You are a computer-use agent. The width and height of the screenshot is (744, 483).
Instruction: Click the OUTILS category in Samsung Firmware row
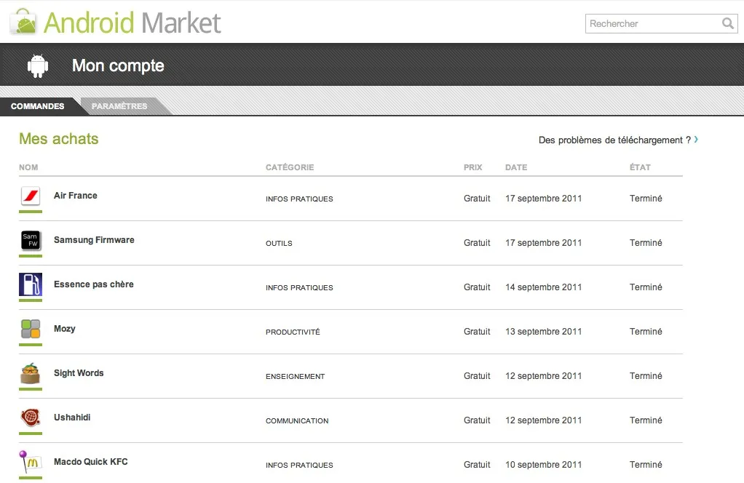pos(279,243)
